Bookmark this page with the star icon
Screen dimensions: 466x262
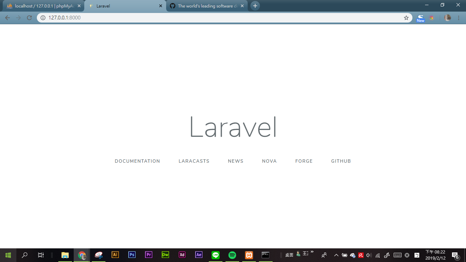(406, 18)
